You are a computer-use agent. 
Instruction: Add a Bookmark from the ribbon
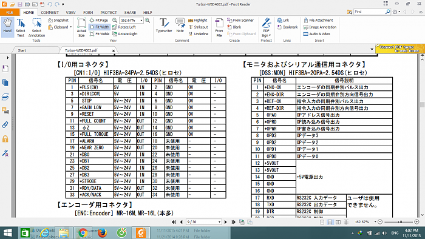288,27
